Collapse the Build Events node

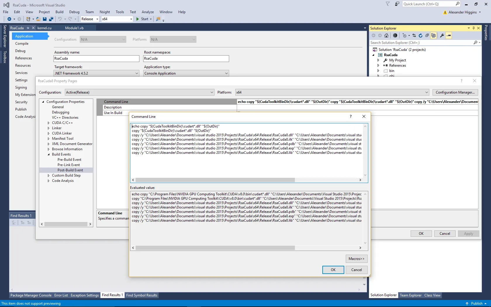coord(49,154)
